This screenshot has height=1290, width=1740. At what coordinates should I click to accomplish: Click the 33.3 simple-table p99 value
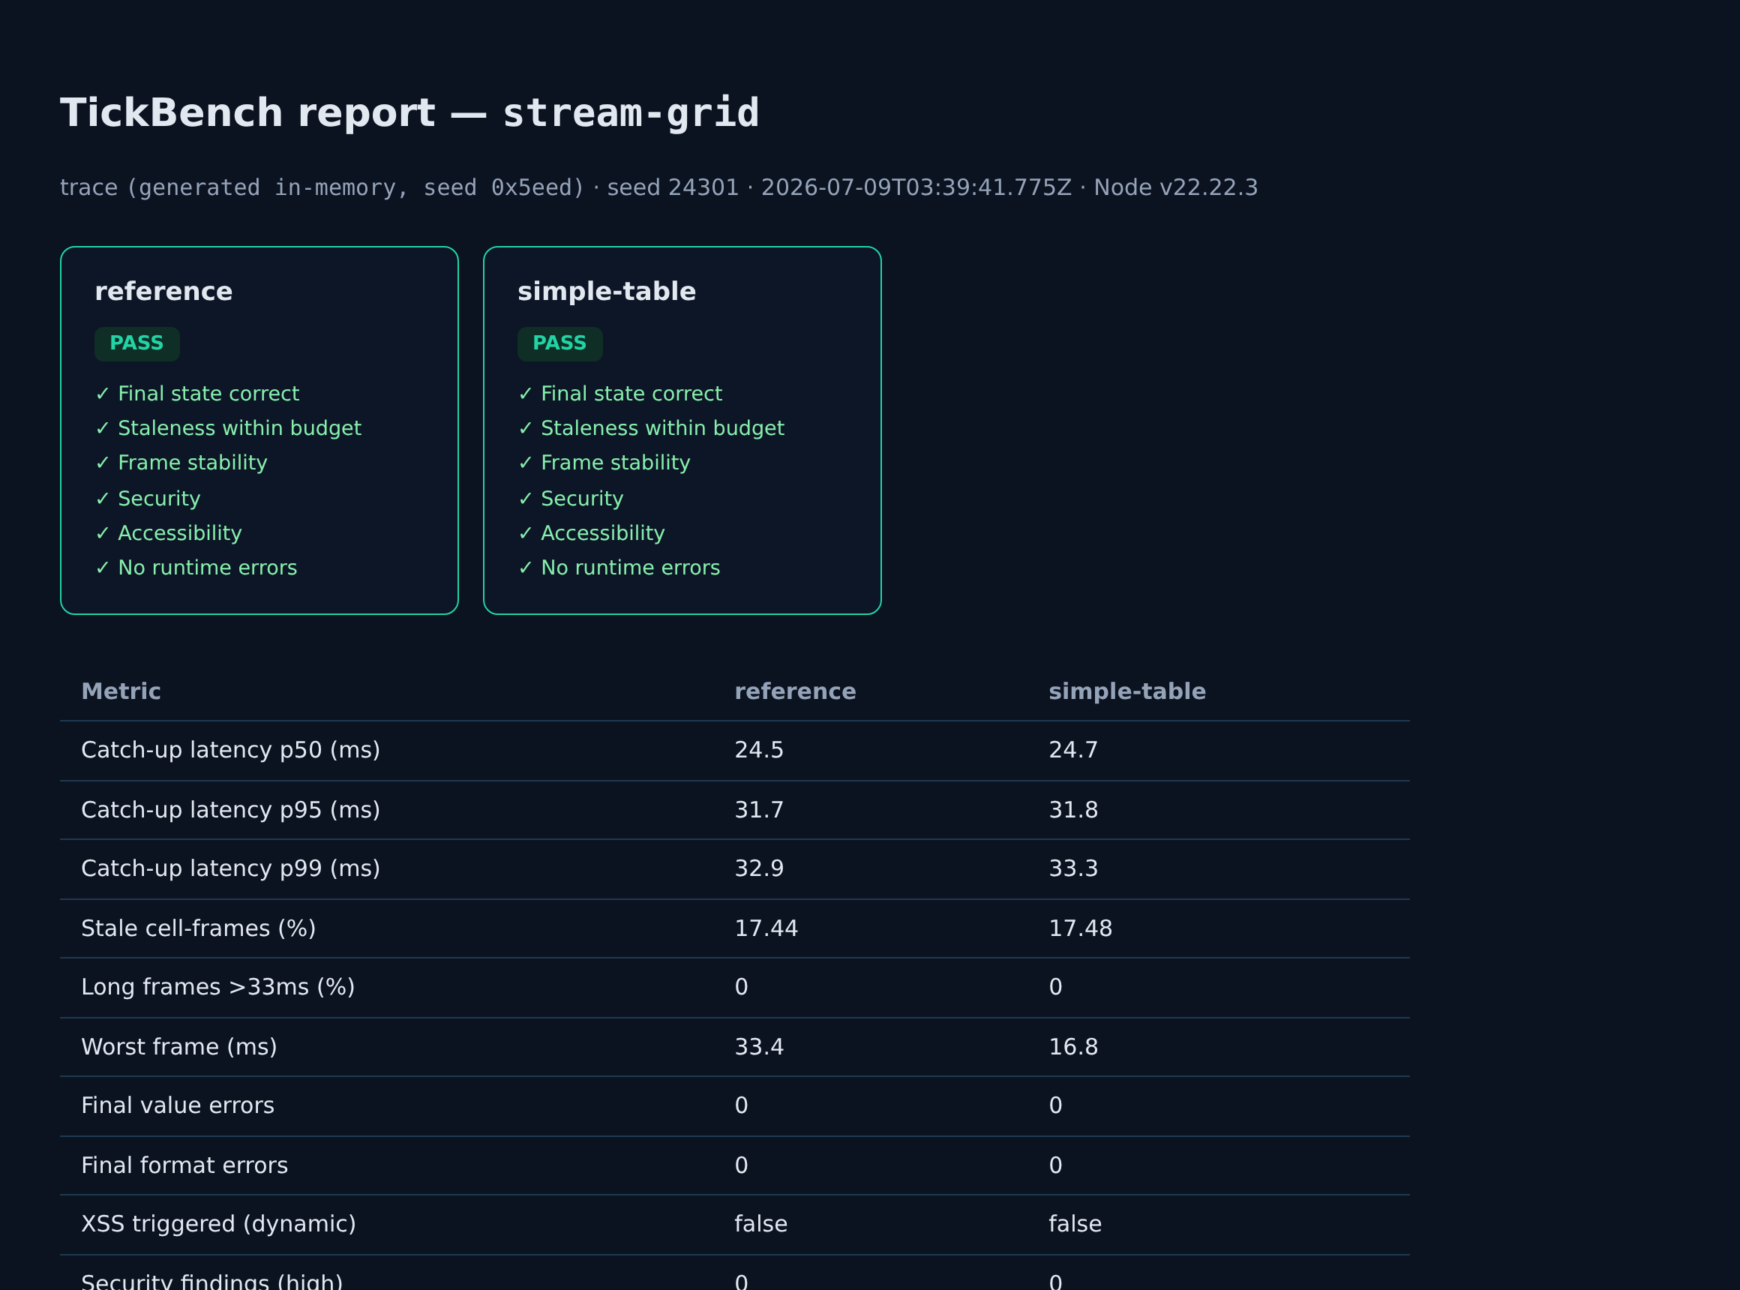point(1073,868)
